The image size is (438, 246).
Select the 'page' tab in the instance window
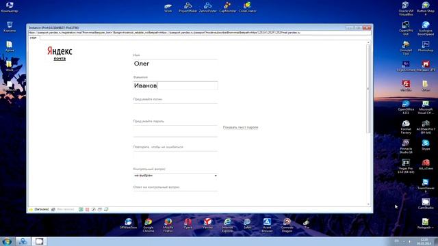pos(34,38)
